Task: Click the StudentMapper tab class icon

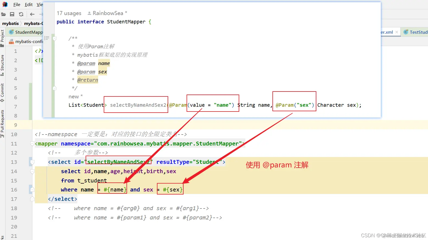Action: 11,32
